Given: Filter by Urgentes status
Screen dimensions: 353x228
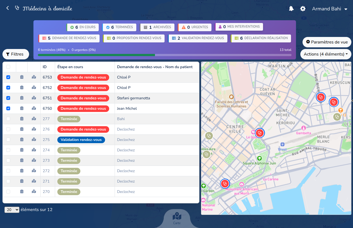Looking at the screenshot, I should (x=194, y=27).
